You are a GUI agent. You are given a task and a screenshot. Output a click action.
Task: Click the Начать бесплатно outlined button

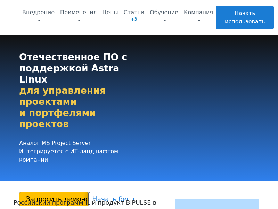(x=111, y=199)
